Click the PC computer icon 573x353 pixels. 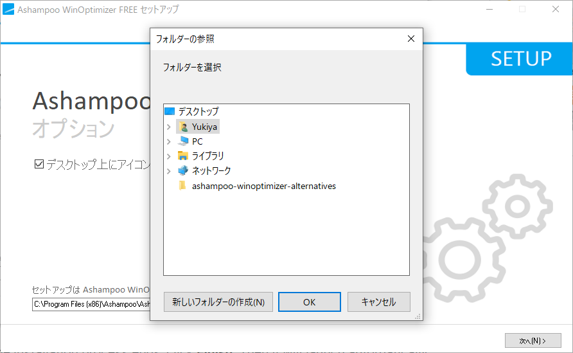(x=184, y=141)
